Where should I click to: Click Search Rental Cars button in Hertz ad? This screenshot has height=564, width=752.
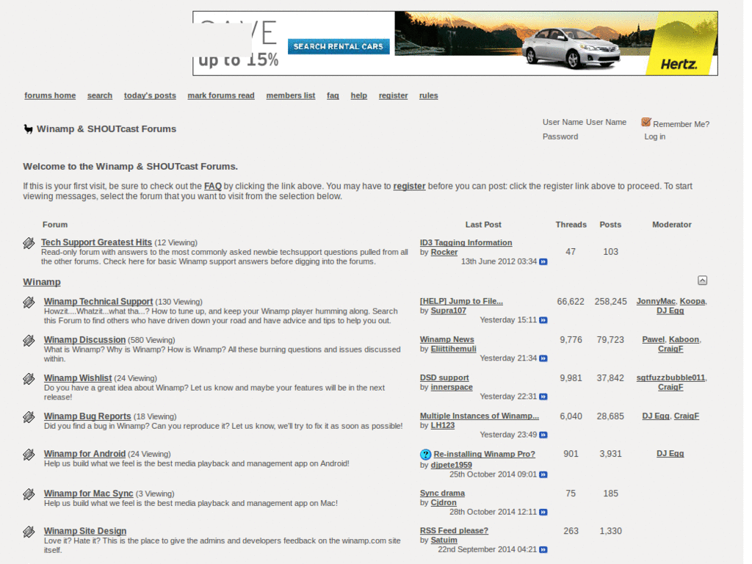click(x=339, y=46)
